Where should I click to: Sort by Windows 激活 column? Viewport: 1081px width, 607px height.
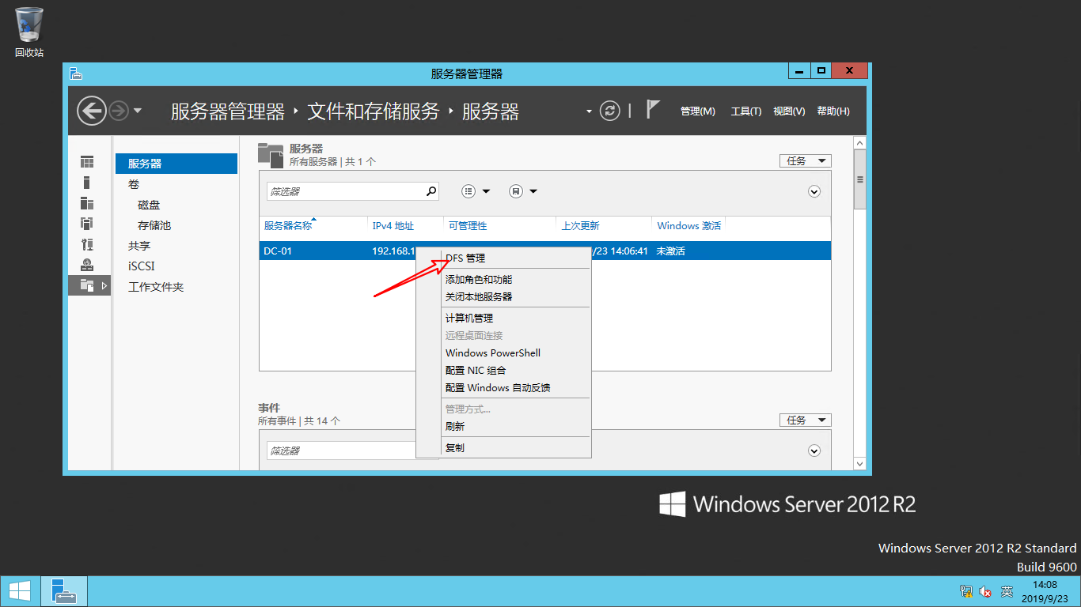pos(689,225)
